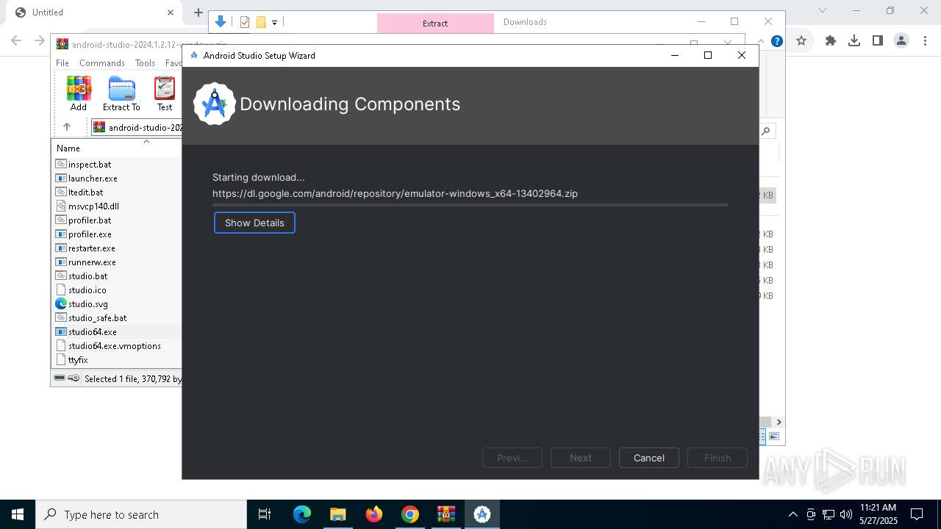Click the Name column header in WinRAR
Viewport: 941px width, 529px height.
coord(68,148)
